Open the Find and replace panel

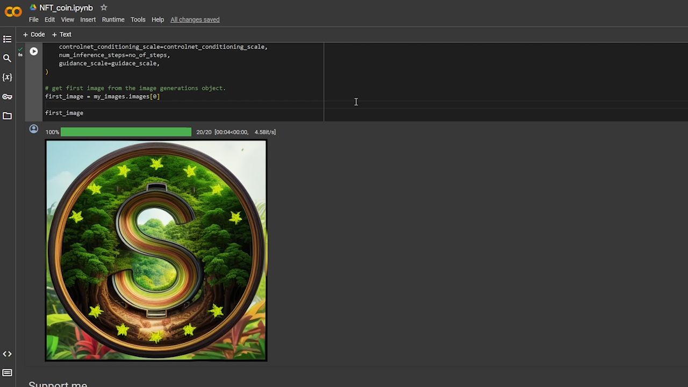(7, 58)
